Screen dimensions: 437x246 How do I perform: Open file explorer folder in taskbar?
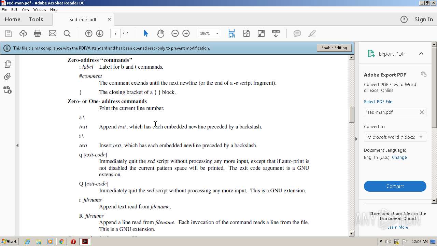39,242
